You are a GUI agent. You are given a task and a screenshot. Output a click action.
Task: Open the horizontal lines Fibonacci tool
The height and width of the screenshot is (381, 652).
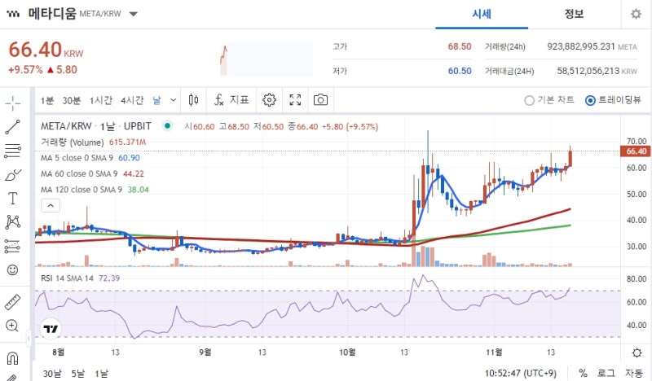(x=12, y=151)
